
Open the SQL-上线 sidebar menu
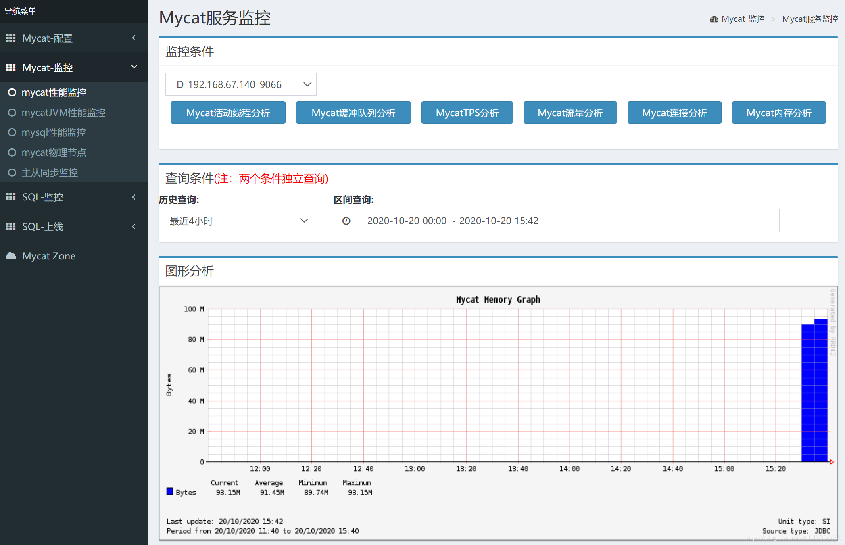click(x=74, y=226)
